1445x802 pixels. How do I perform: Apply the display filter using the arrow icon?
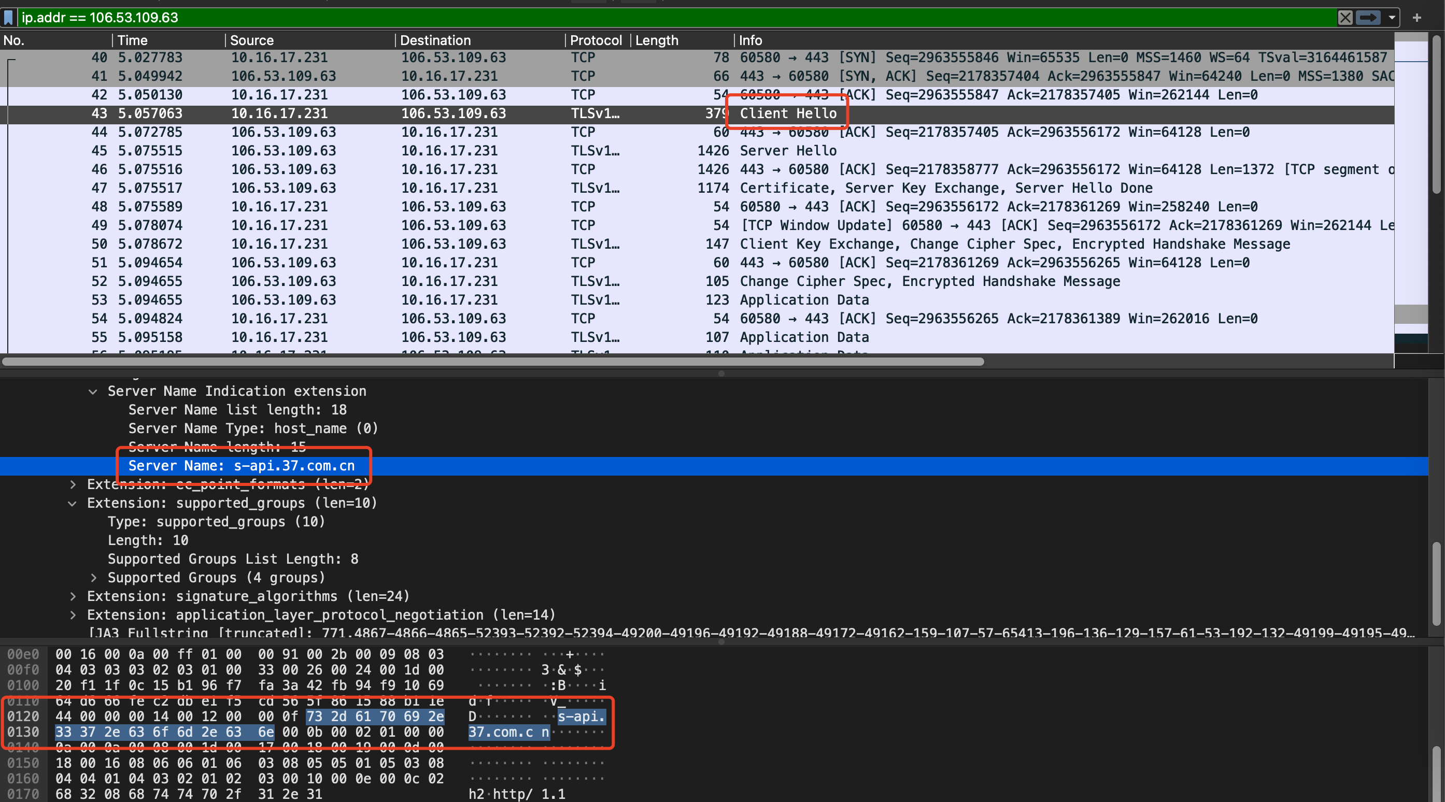[x=1369, y=18]
